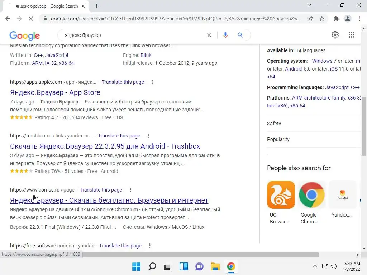This screenshot has height=275, width=367.
Task: Clear the Google search box text
Action: tap(209, 35)
